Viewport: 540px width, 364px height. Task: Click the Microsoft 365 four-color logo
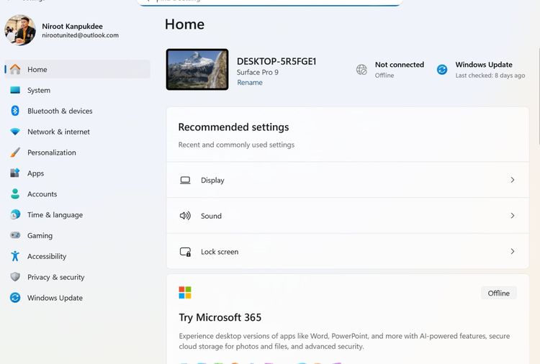coord(185,293)
